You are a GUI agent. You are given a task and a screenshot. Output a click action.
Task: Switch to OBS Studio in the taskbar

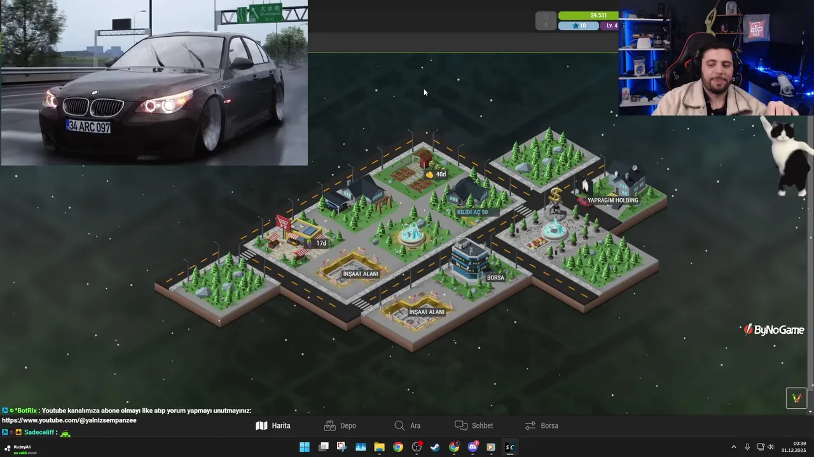(x=417, y=447)
